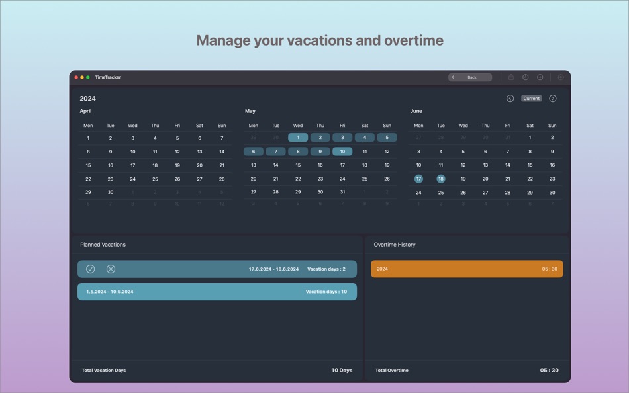Click the Back button in the toolbar
This screenshot has height=393, width=629.
coord(469,77)
